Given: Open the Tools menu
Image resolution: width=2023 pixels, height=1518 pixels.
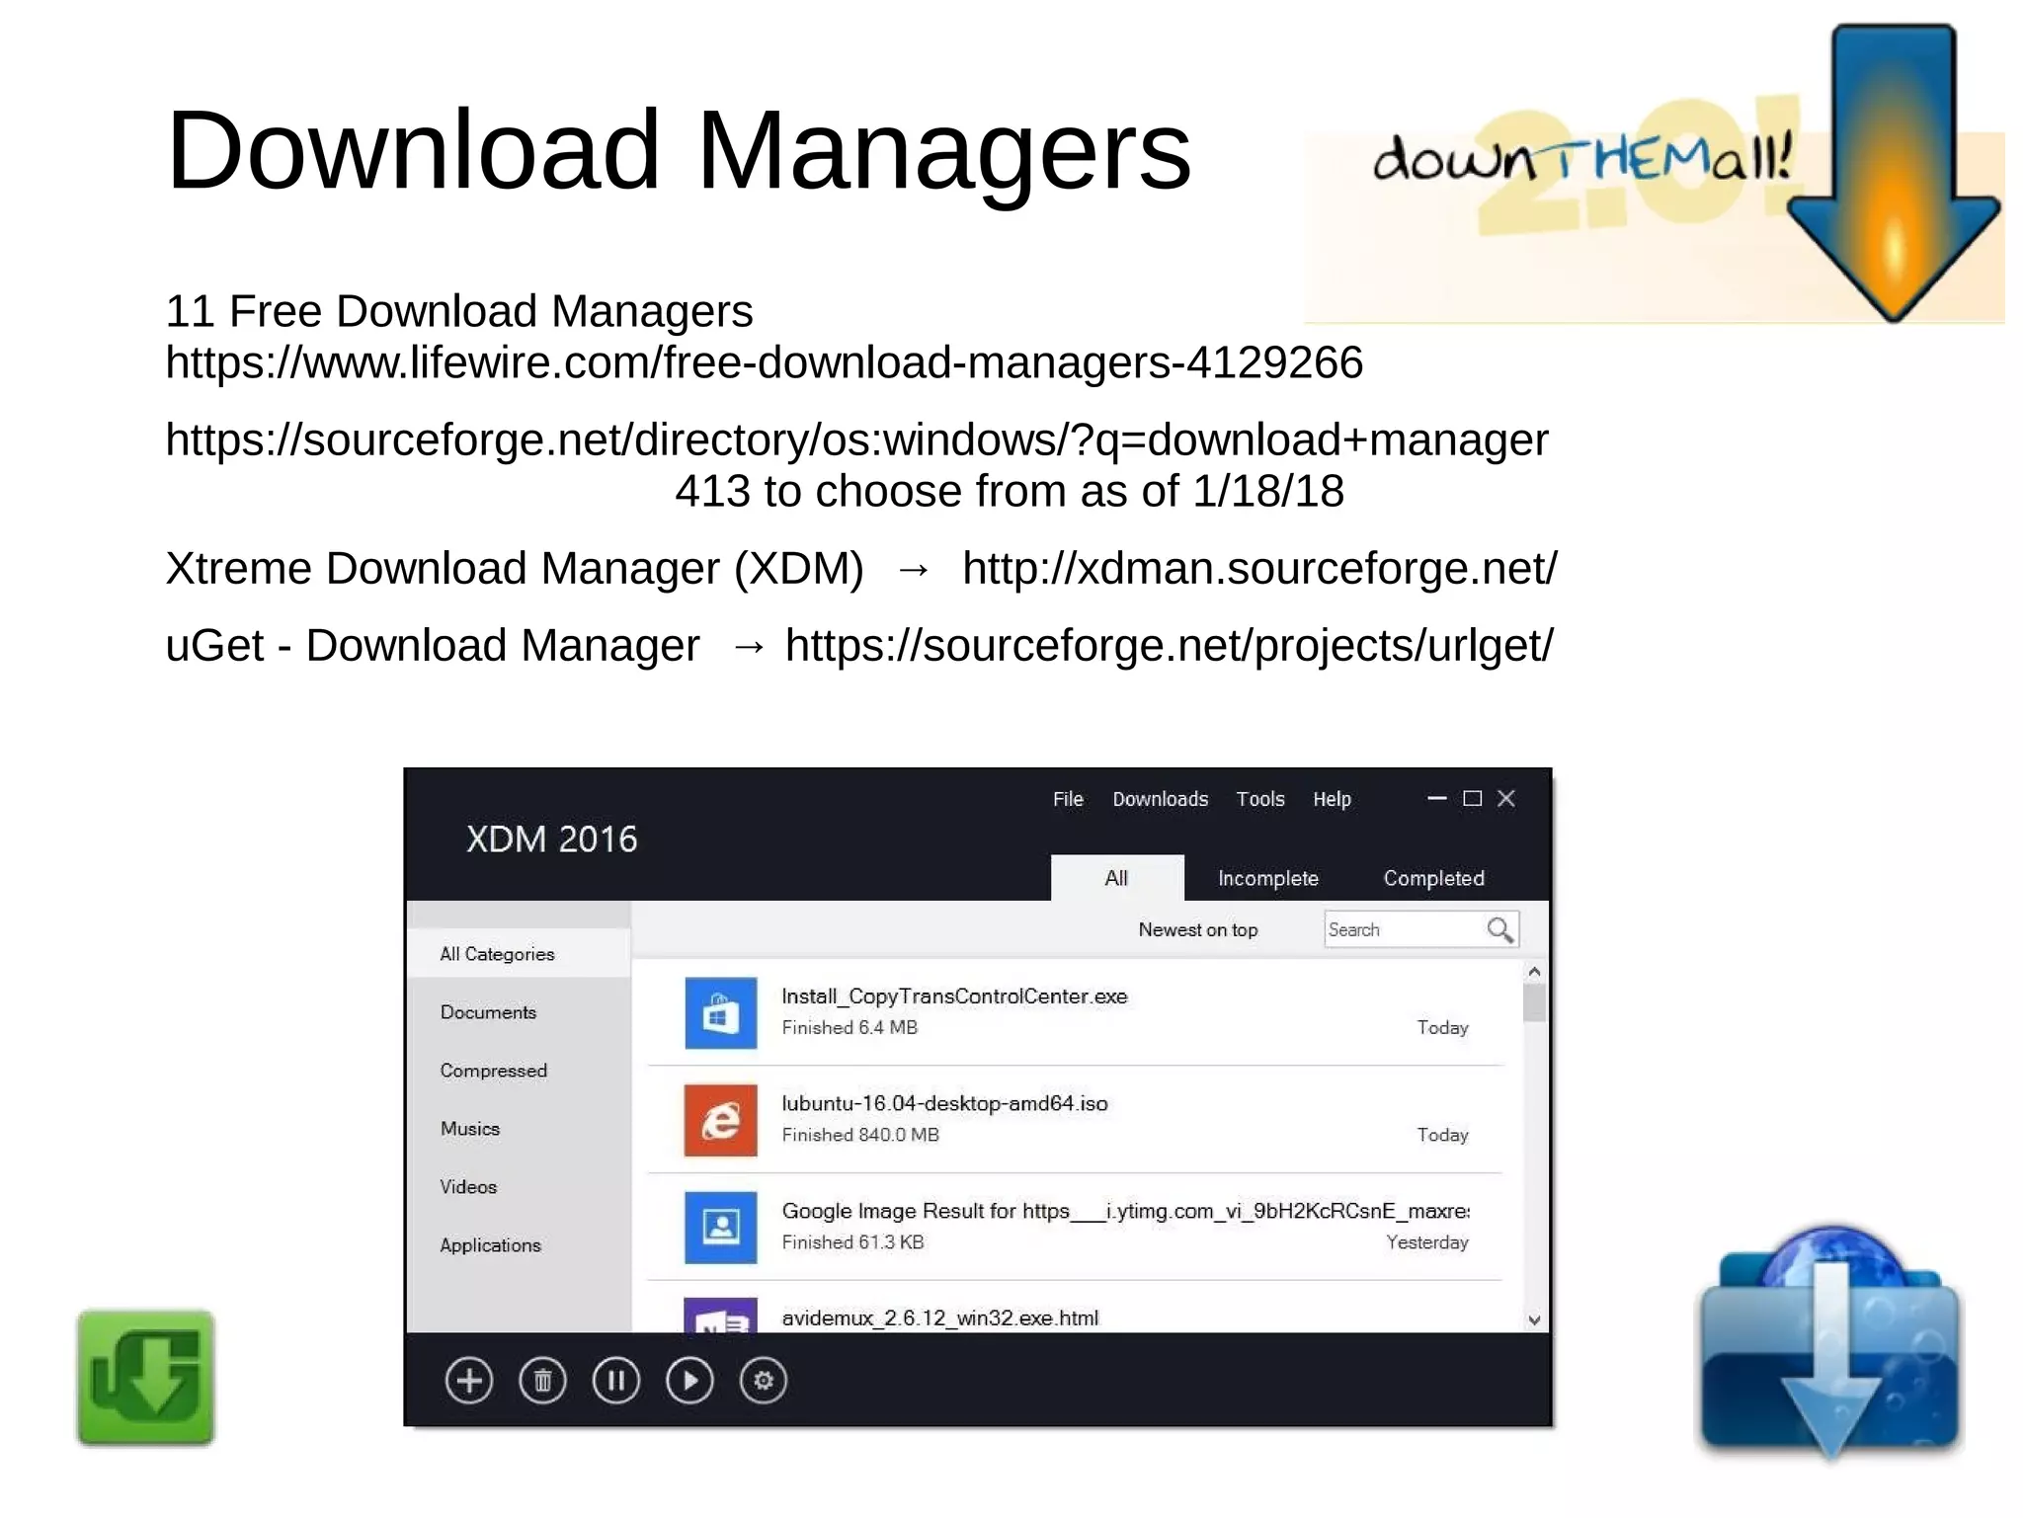Looking at the screenshot, I should [1260, 799].
